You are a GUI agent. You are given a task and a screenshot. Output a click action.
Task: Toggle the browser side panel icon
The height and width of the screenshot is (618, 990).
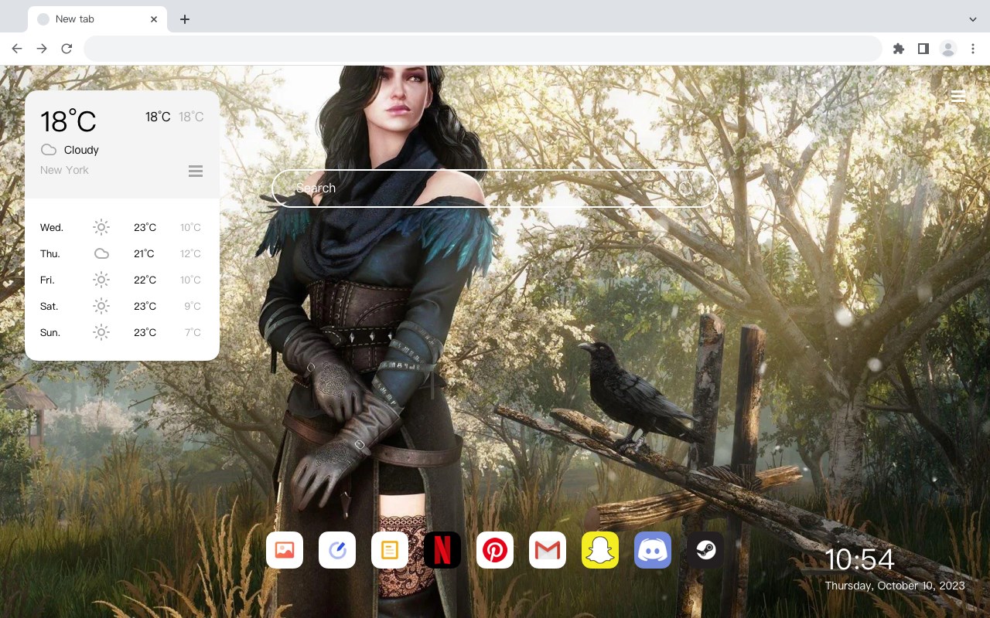923,49
